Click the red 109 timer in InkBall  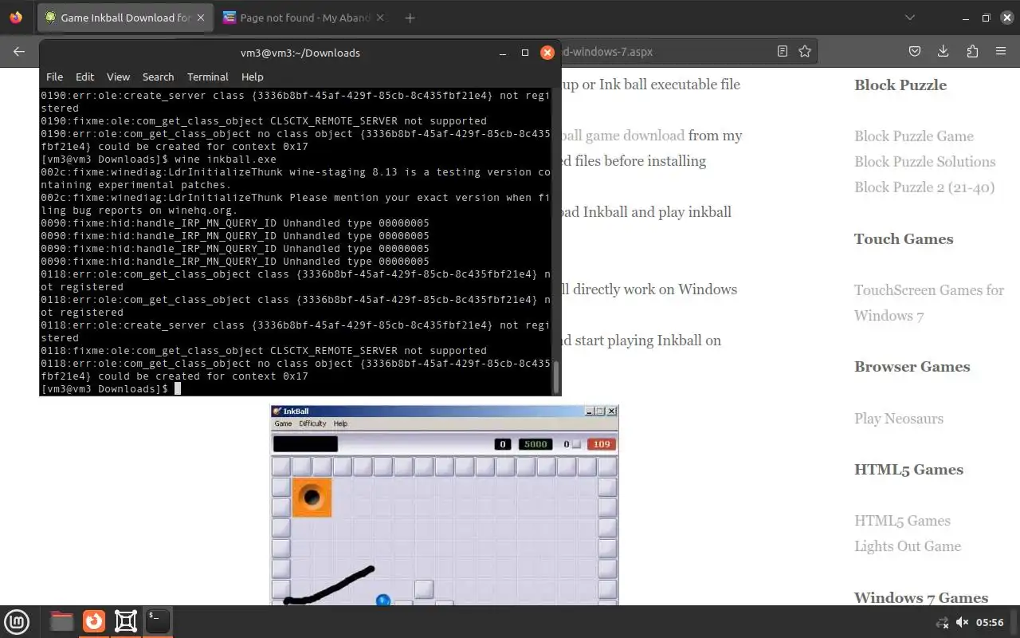tap(602, 444)
